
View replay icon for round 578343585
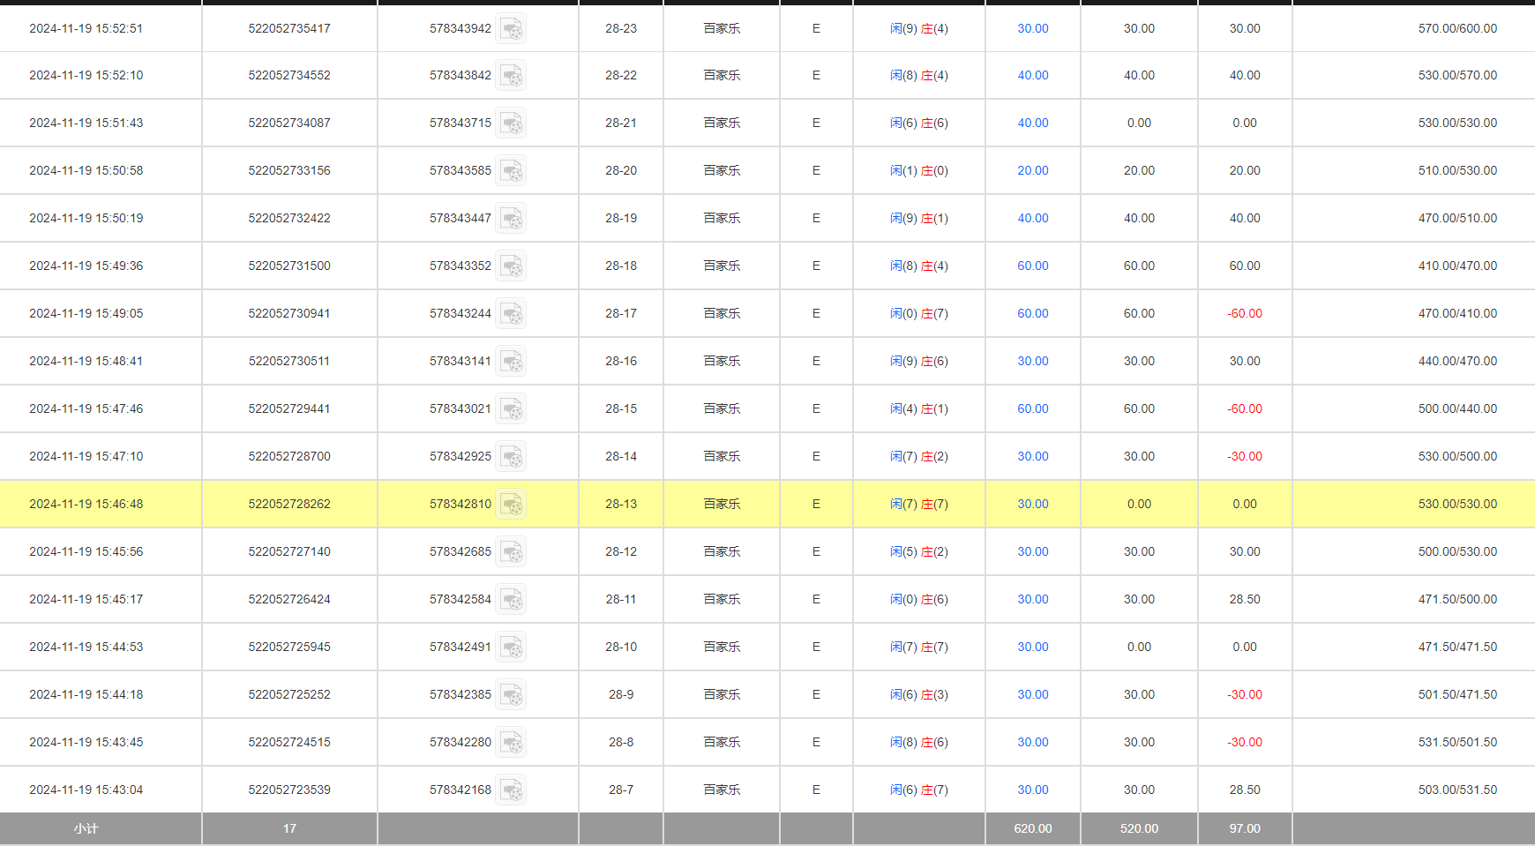[x=511, y=171]
